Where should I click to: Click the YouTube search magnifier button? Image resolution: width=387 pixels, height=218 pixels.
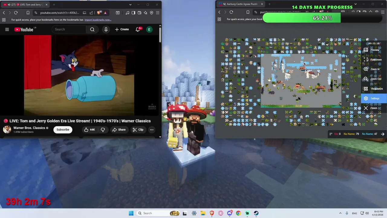(92, 29)
